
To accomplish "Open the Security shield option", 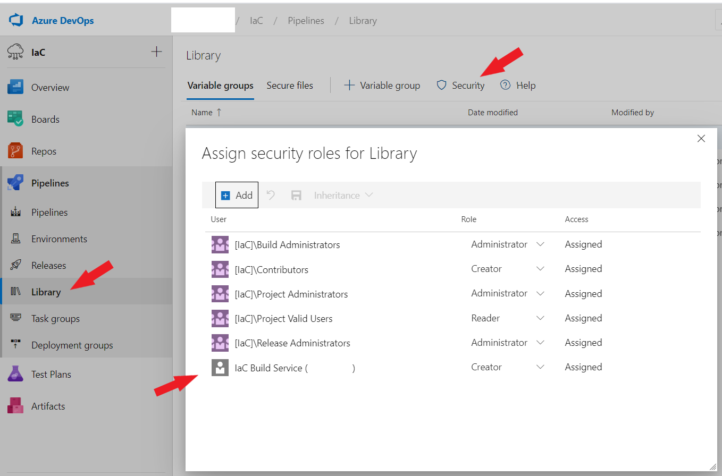I will [460, 86].
